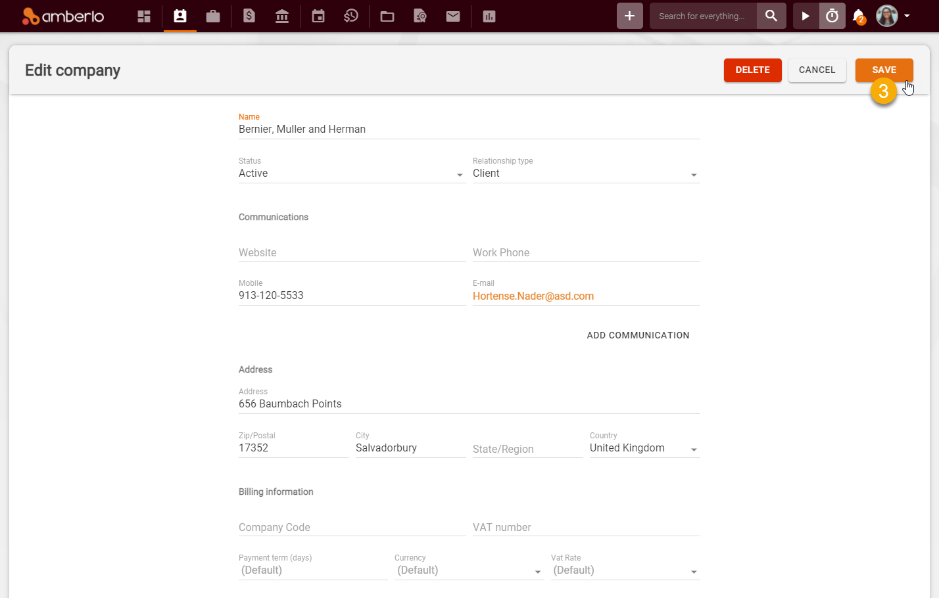
Task: Click the Work Phone field
Action: point(587,252)
